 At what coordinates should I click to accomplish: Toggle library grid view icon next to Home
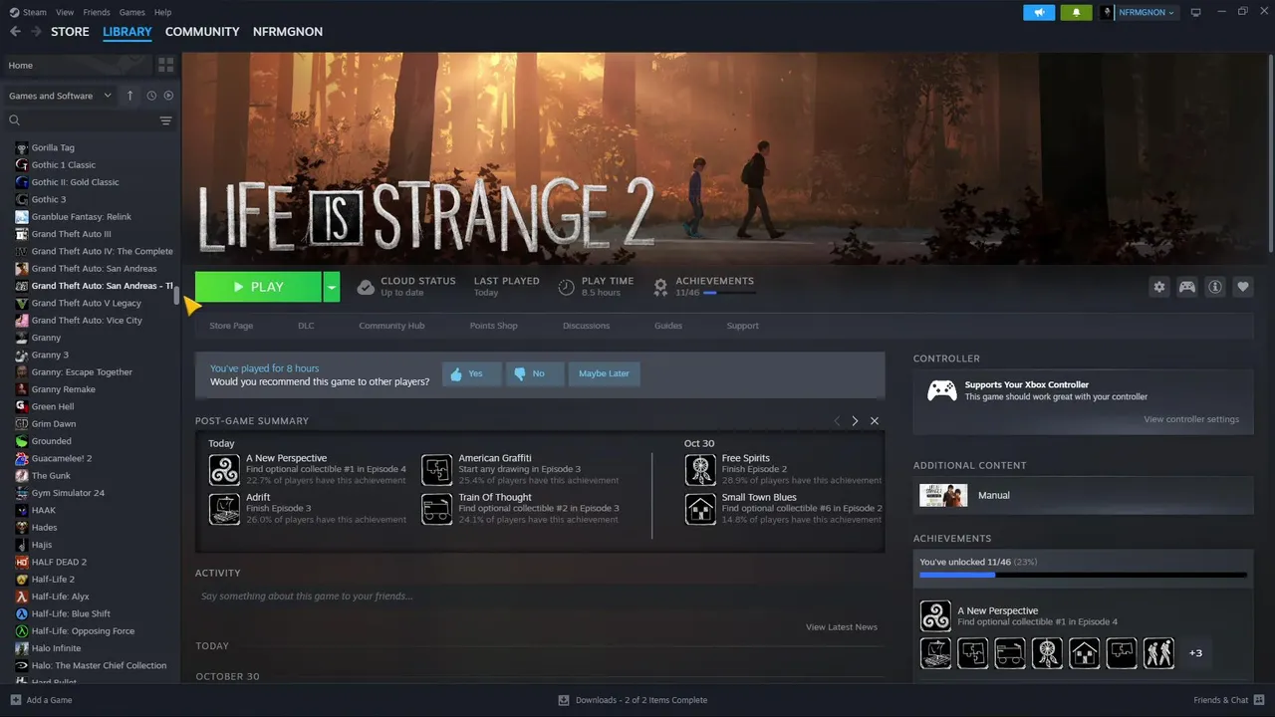[x=165, y=65]
